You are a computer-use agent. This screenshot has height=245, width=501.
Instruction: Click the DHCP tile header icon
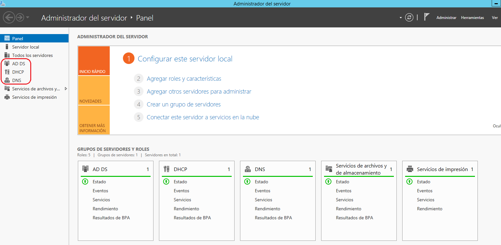pyautogui.click(x=166, y=169)
